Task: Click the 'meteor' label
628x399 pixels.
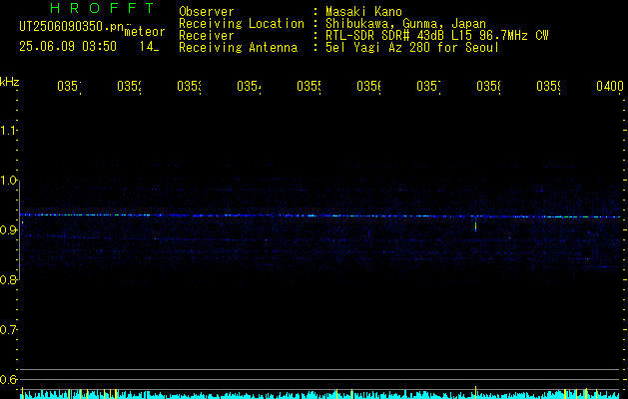Action: coord(145,32)
